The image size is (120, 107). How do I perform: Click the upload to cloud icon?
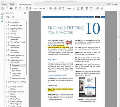[7, 8]
